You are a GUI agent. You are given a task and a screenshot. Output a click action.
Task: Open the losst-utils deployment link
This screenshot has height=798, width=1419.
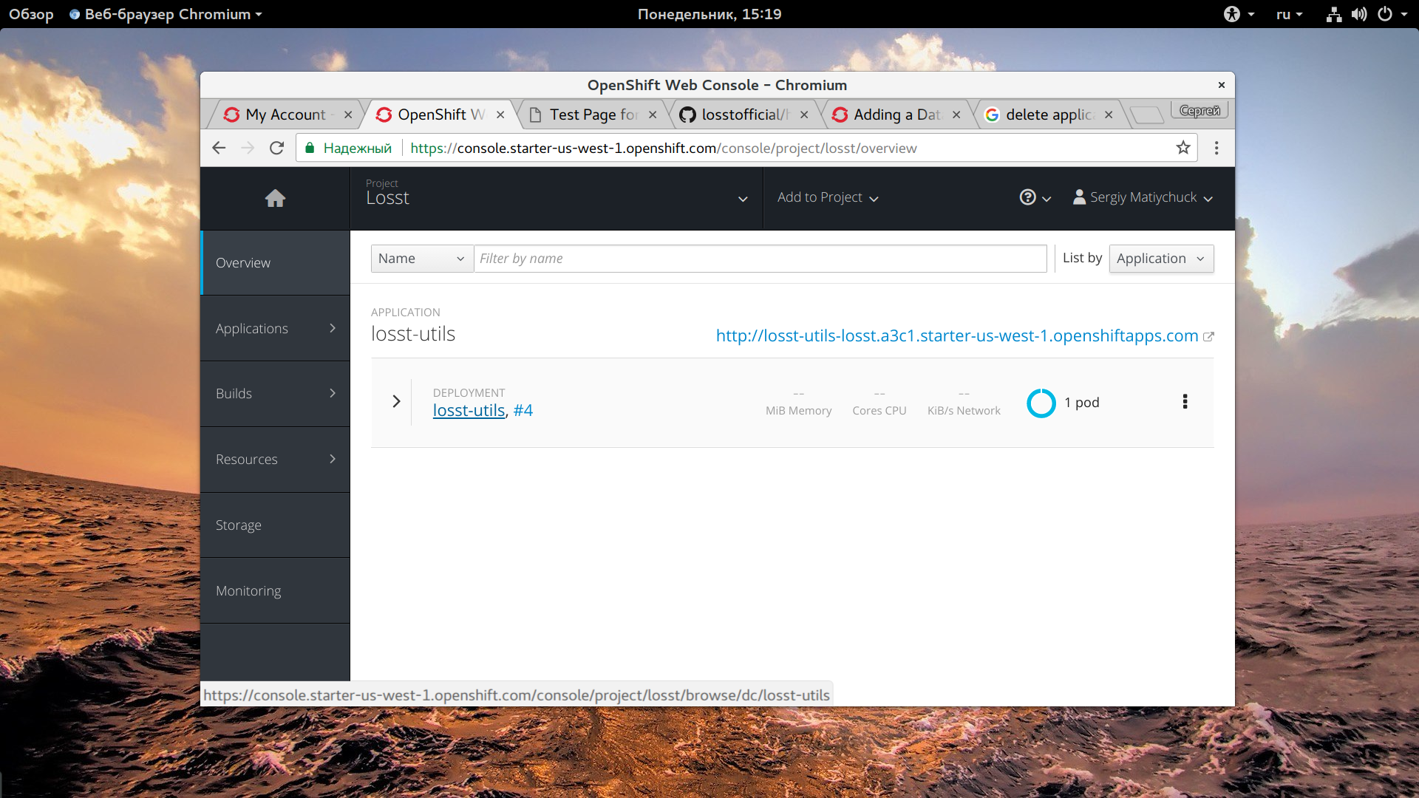click(469, 411)
